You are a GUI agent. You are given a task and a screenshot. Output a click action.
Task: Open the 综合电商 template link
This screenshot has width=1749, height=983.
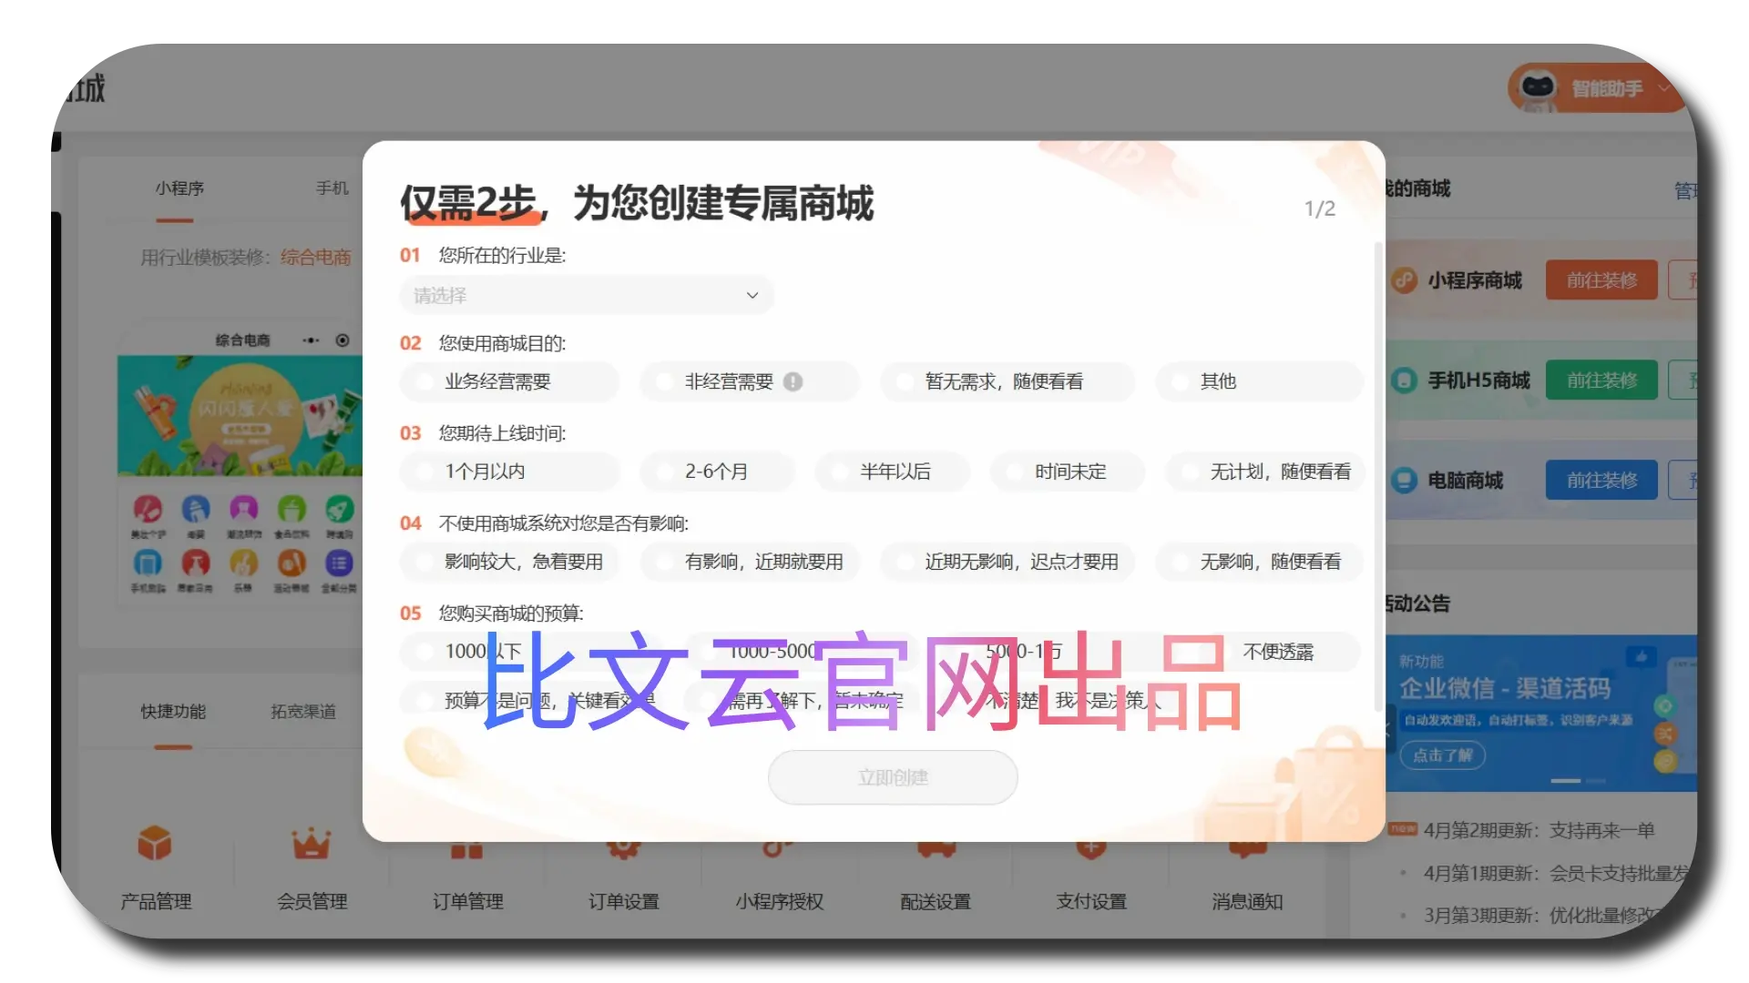tap(315, 258)
